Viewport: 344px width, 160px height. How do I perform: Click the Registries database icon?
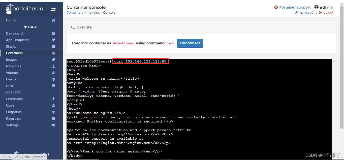coord(53,119)
